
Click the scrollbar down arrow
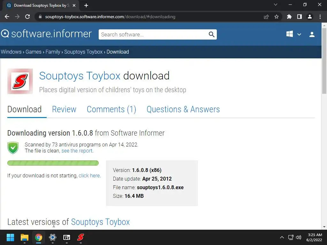click(324, 227)
